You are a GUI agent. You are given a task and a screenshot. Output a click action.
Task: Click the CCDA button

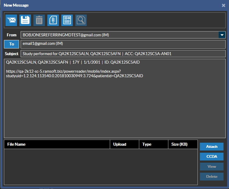click(x=211, y=157)
